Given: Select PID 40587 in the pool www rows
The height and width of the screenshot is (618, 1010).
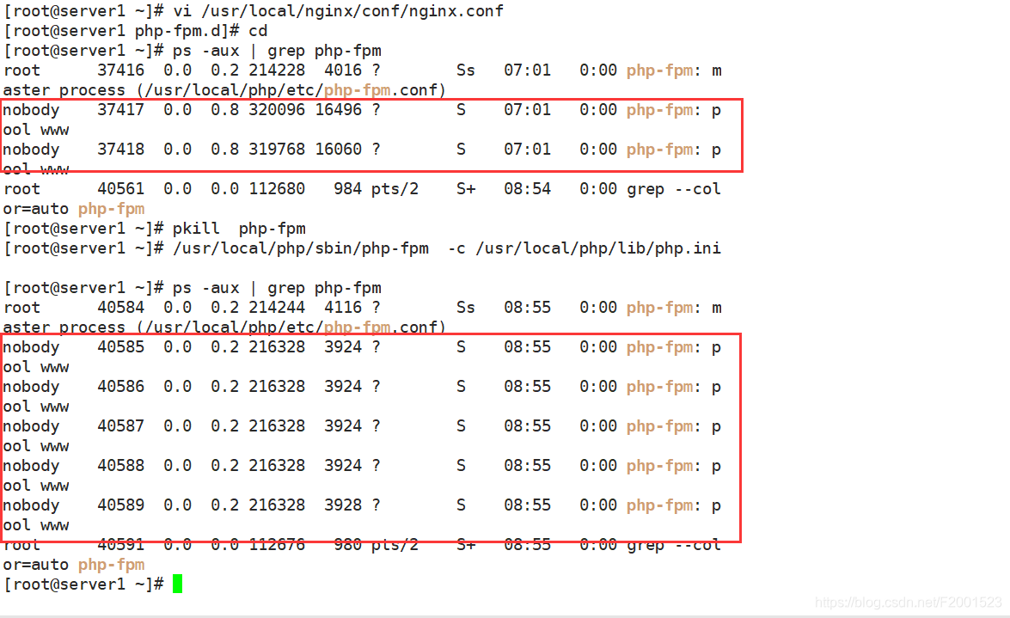Looking at the screenshot, I should [121, 426].
